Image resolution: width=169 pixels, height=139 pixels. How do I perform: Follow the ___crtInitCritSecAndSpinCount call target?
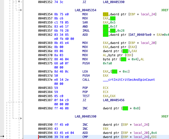[x=129, y=80]
